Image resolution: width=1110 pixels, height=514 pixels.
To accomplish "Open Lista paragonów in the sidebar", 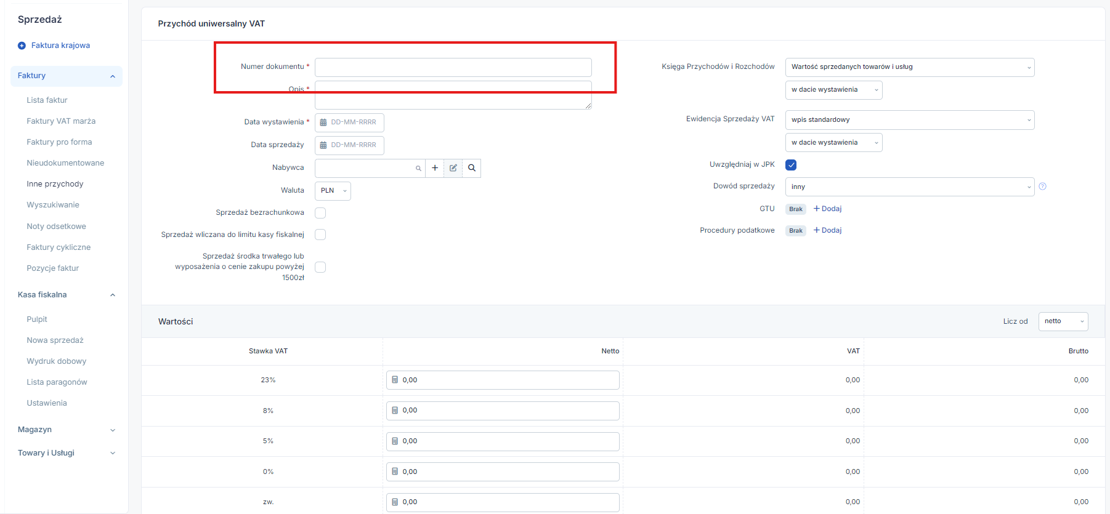I will 57,382.
